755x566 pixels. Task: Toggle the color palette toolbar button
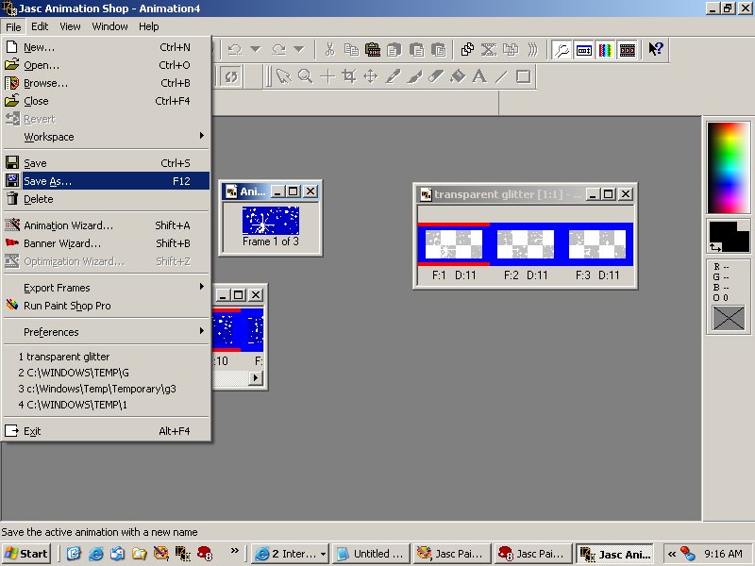pyautogui.click(x=606, y=50)
